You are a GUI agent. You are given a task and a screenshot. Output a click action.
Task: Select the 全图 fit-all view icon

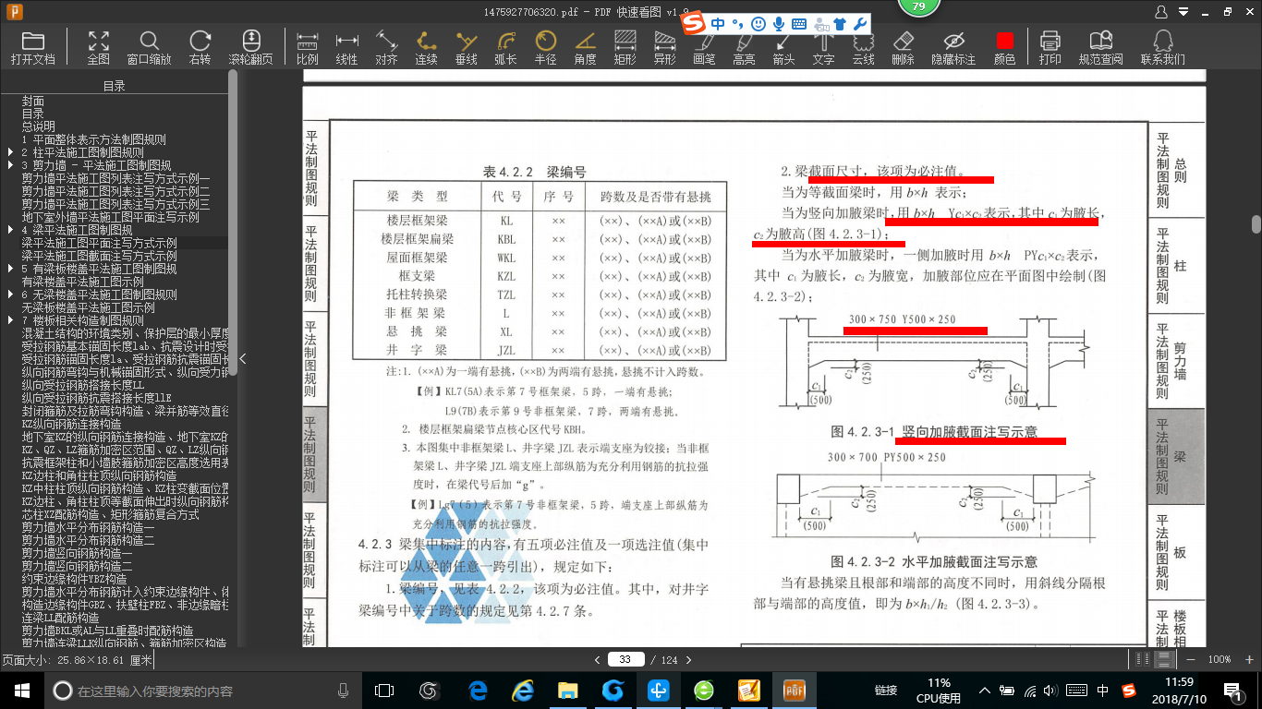[x=98, y=48]
